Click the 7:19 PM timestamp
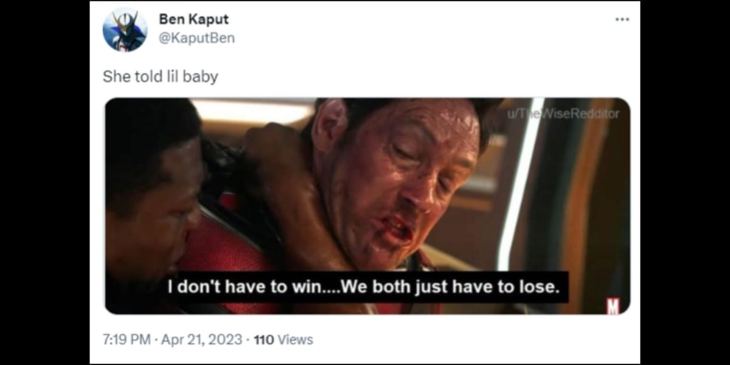 (127, 339)
